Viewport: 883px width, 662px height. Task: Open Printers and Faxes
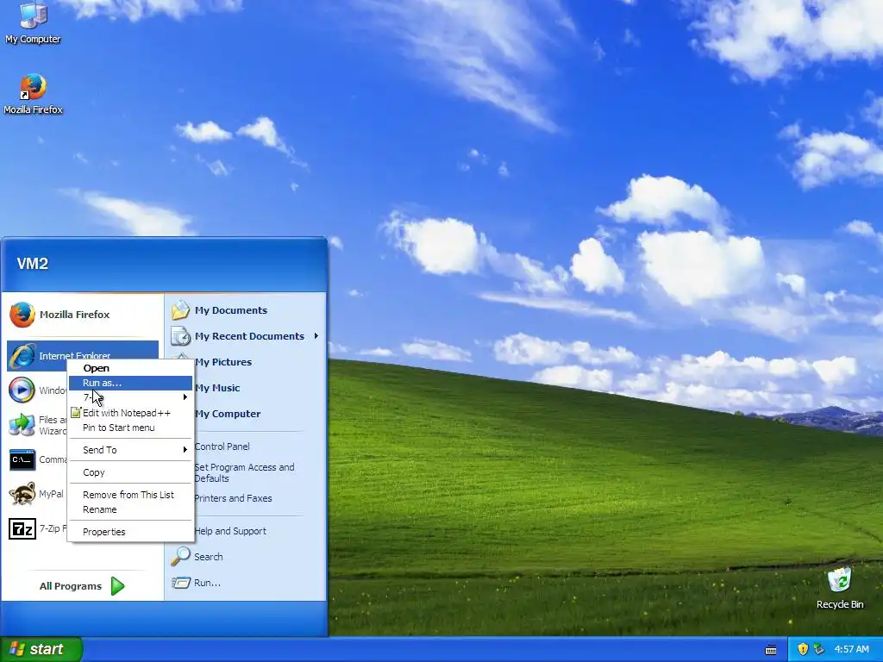233,498
